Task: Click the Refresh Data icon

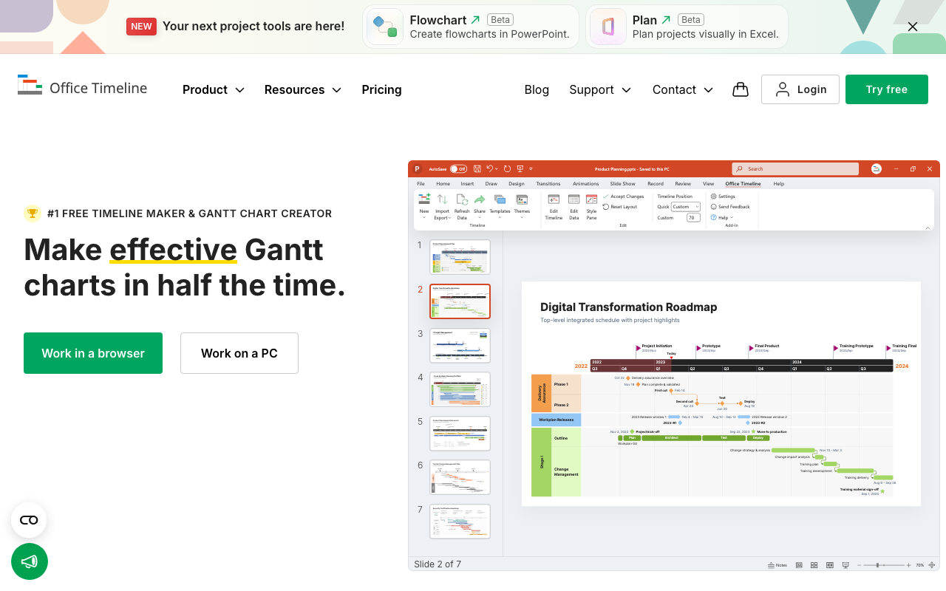Action: point(461,199)
